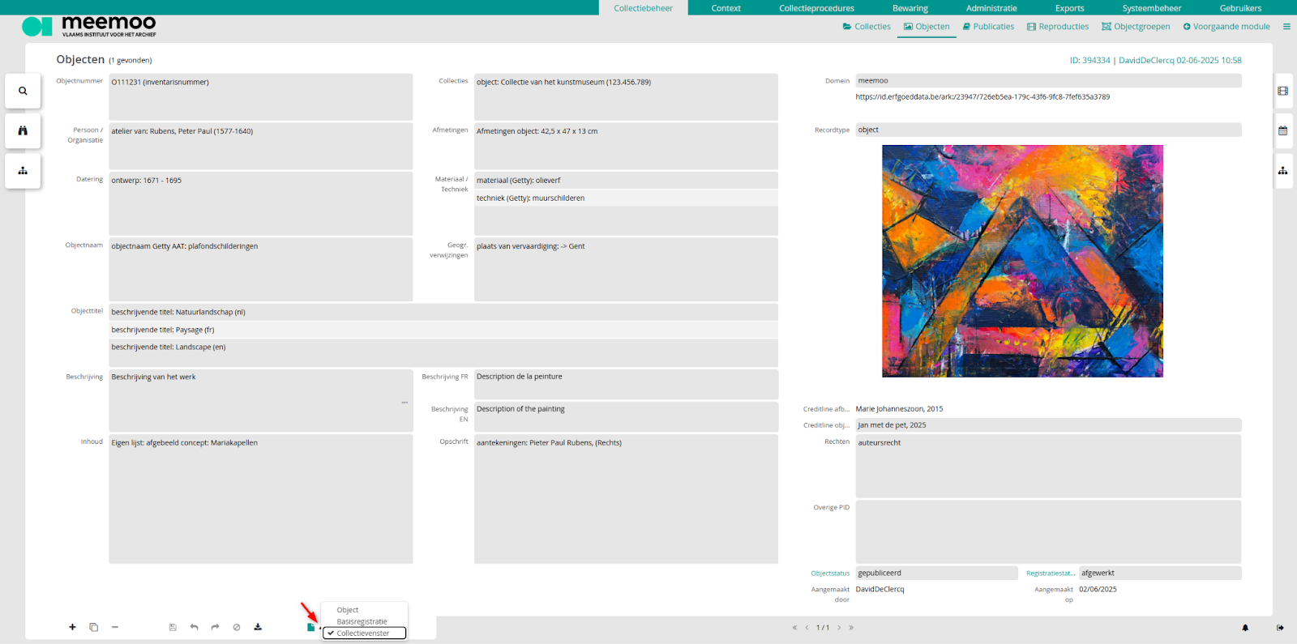
Task: Open the Administratie main tab
Action: coord(991,8)
